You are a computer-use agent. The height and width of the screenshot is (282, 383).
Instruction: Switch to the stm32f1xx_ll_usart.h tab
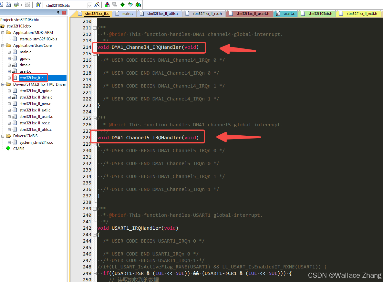(250, 14)
